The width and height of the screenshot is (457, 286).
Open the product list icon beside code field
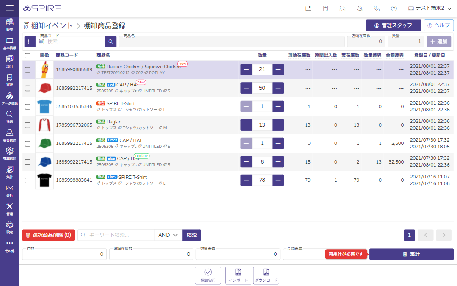[x=30, y=42]
